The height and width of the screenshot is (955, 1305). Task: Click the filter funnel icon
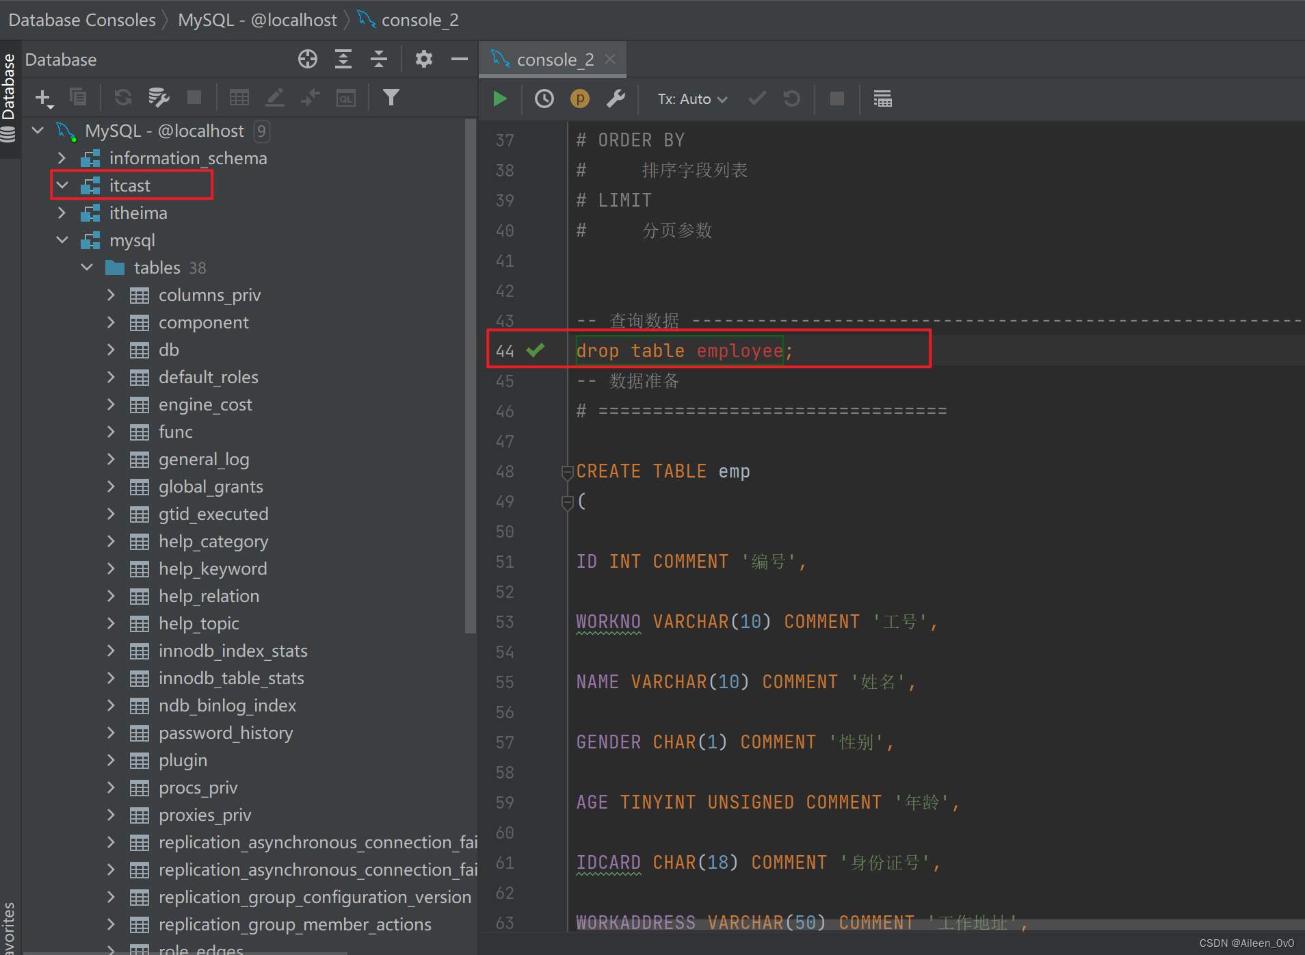[x=391, y=98]
